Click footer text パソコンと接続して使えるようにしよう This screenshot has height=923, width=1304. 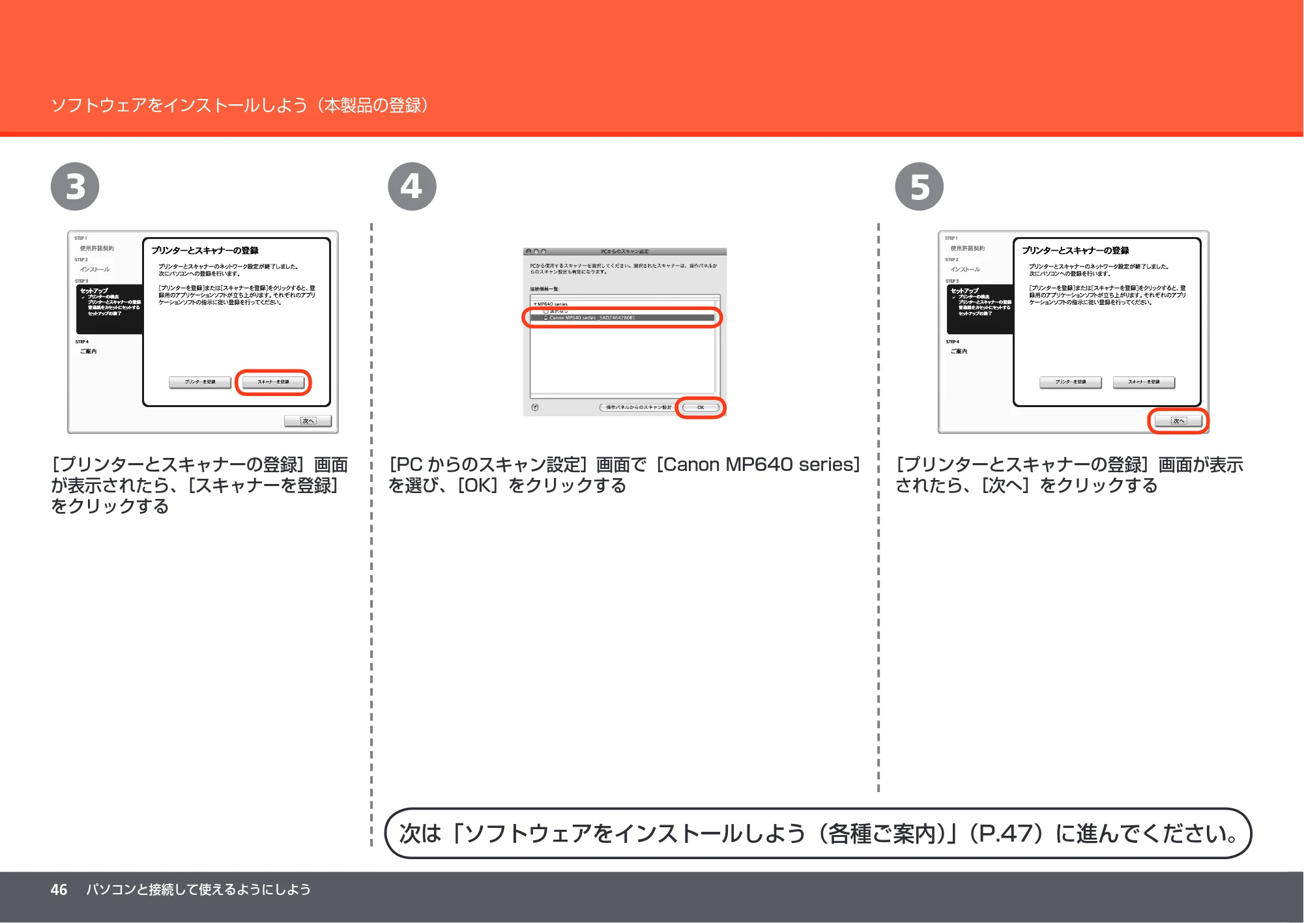[x=199, y=890]
